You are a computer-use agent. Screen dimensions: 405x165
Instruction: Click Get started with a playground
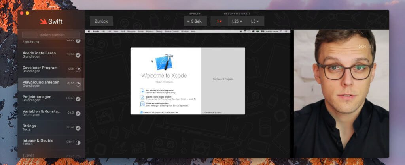pos(160,90)
